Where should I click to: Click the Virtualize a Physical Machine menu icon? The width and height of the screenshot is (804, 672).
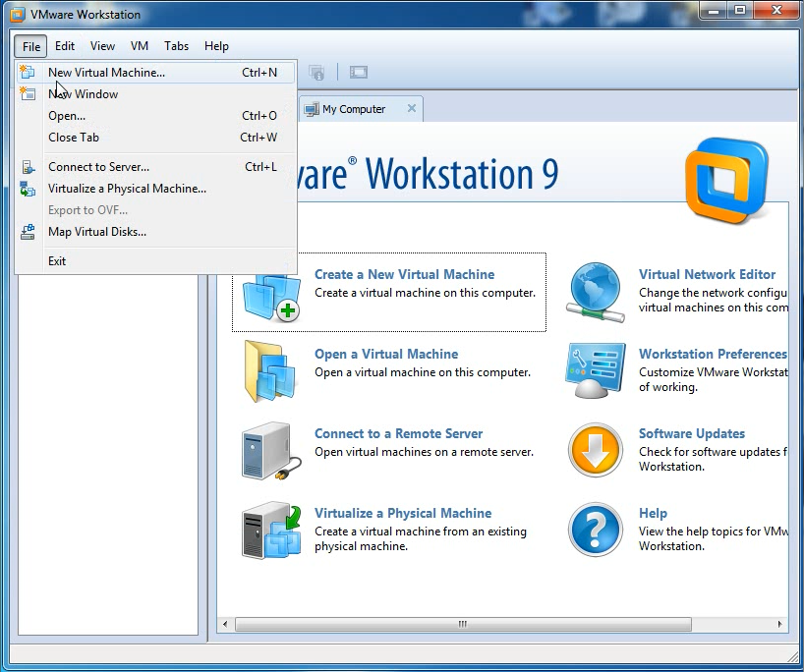coord(28,189)
